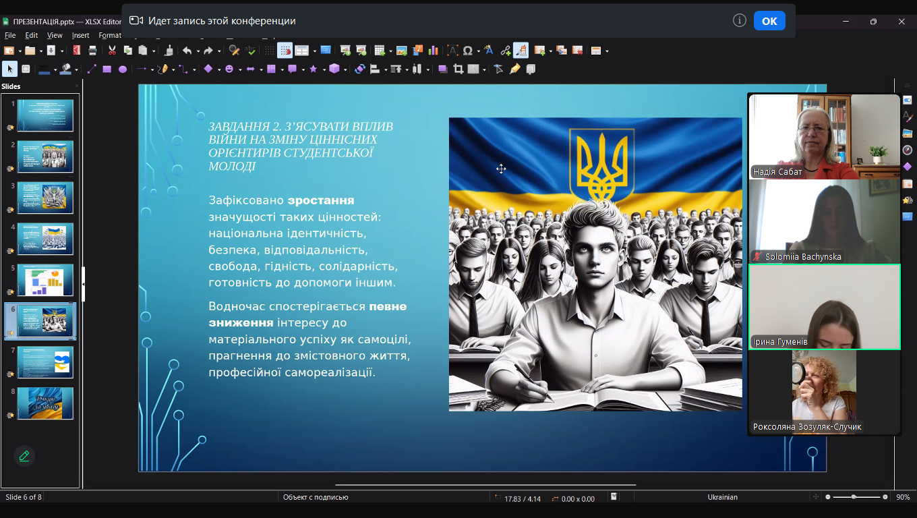Click the Insert Chart icon
The height and width of the screenshot is (518, 917).
pos(433,51)
